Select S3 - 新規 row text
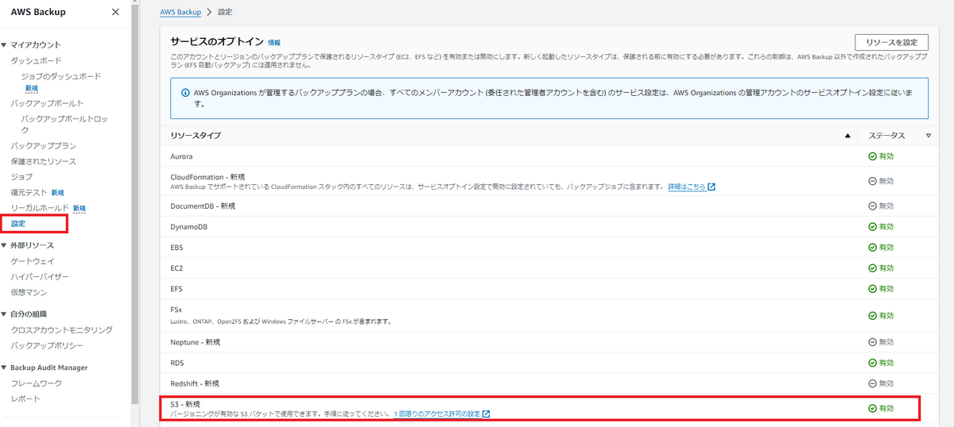Image resolution: width=954 pixels, height=427 pixels. pyautogui.click(x=184, y=404)
